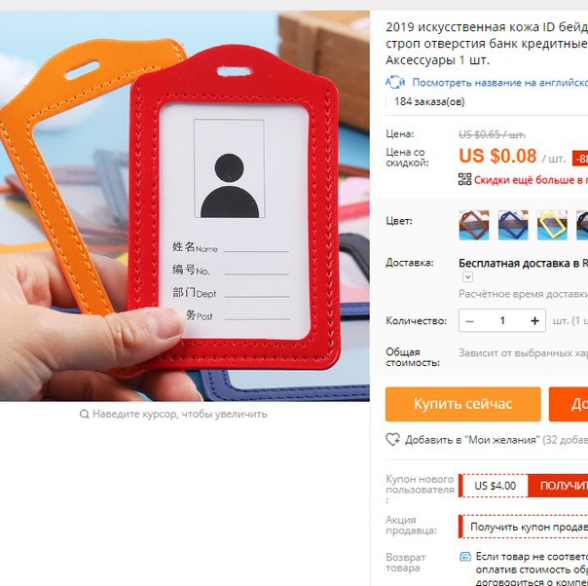Viewport: 588px width, 586px height.
Task: Click the Купить сейчас button
Action: coord(463,404)
